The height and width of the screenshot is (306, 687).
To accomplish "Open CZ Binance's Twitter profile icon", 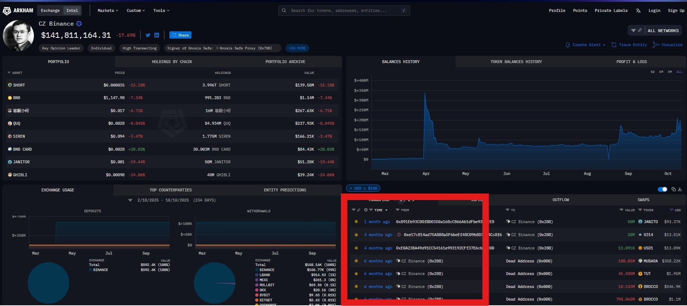I will tap(148, 35).
